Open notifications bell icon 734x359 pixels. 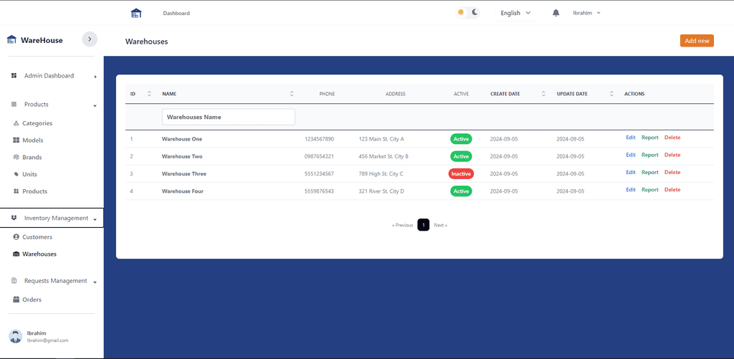point(556,13)
